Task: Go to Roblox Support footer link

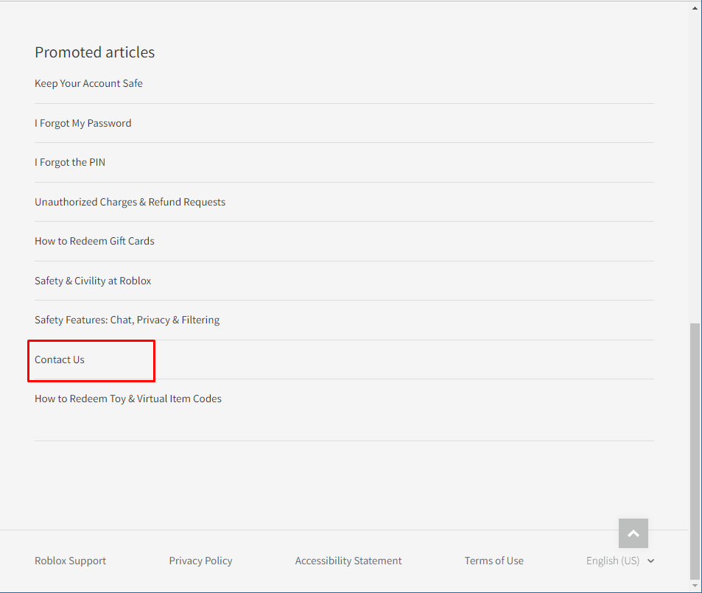Action: pyautogui.click(x=70, y=561)
